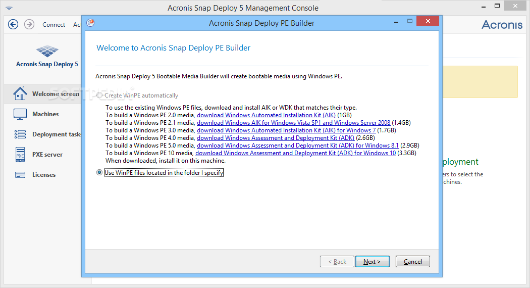Image resolution: width=530 pixels, height=288 pixels.
Task: Minimize the Management Console window
Action: [484, 7]
